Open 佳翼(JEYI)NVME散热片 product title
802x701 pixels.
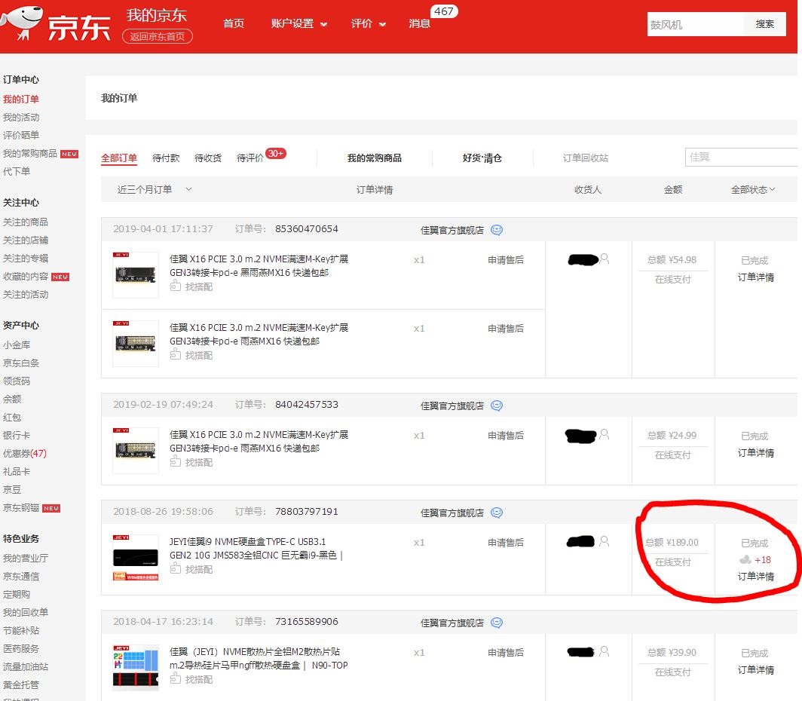(259, 658)
